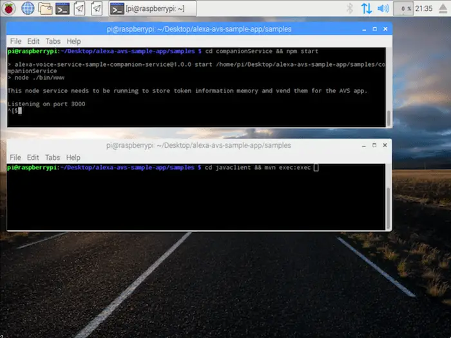The height and width of the screenshot is (338, 451).
Task: Open the Bluetooth tray icon
Action: tap(350, 8)
